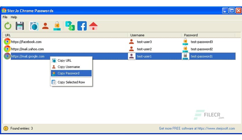Click the Copy Password padlock toolbar icon
This screenshot has height=140, width=242.
(x=57, y=26)
